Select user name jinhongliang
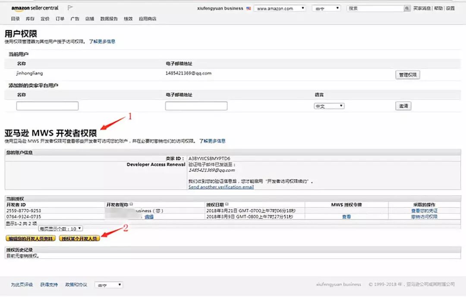 click(29, 73)
